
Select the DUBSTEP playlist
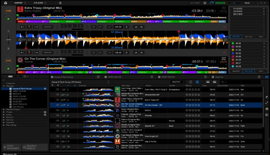17,102
